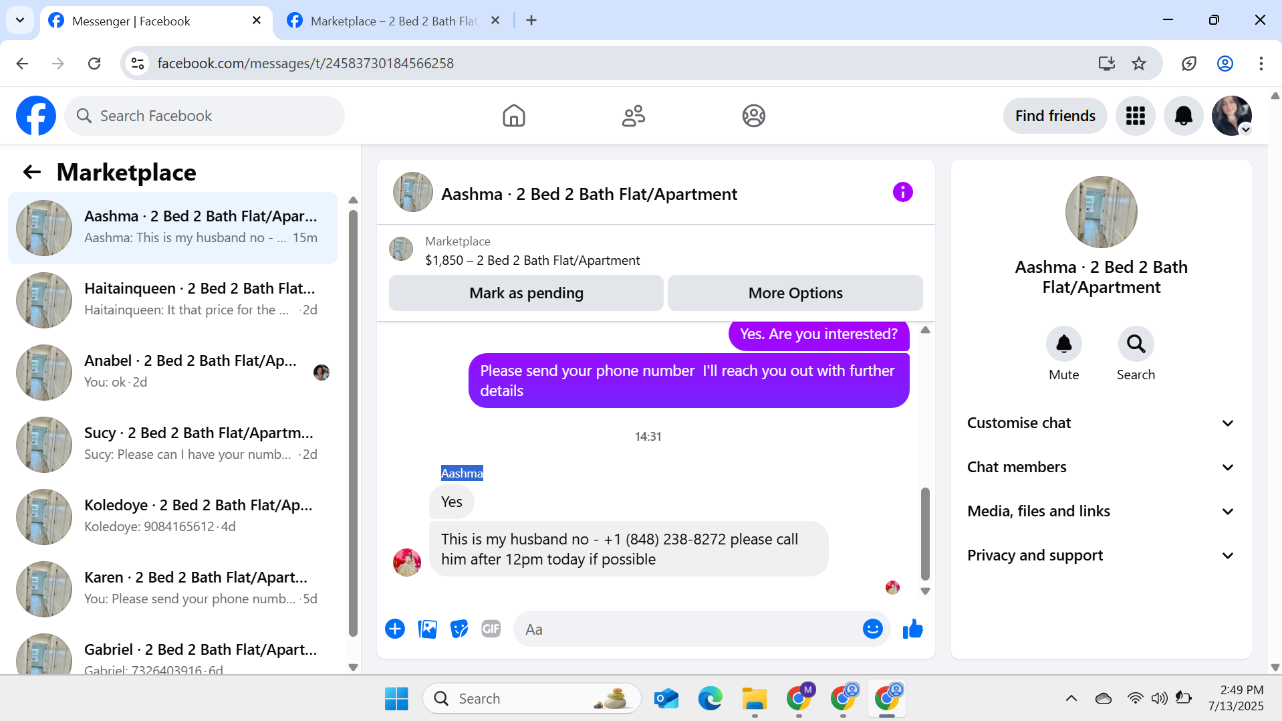Open Chrome three-dot menu
This screenshot has width=1282, height=721.
1261,64
